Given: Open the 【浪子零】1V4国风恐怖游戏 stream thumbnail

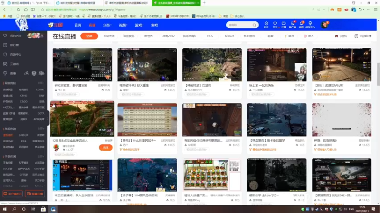Looking at the screenshot, I should pyautogui.click(x=147, y=175).
